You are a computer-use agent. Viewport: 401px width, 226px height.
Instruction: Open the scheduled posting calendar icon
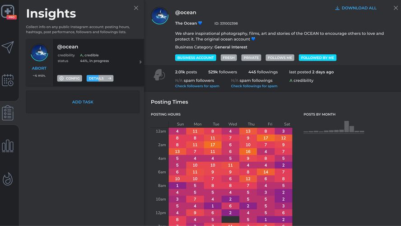(x=8, y=80)
